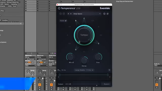Set first track Monitor to In
The width and height of the screenshot is (162, 91).
(26, 62)
